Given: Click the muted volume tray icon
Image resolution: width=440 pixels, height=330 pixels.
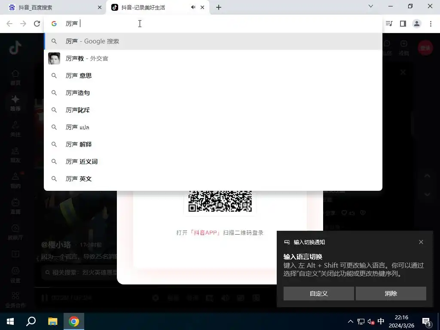Looking at the screenshot, I should pos(371,321).
